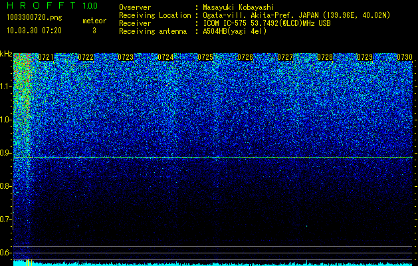Click the 0727 time marker
This screenshot has width=418, height=266.
click(285, 57)
